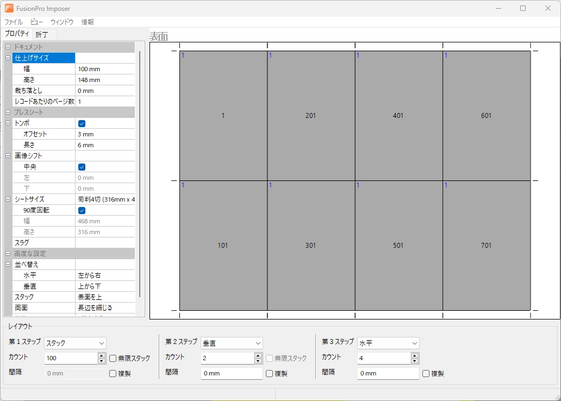Disable the トンボ checkbox
Image resolution: width=561 pixels, height=401 pixels.
click(82, 124)
